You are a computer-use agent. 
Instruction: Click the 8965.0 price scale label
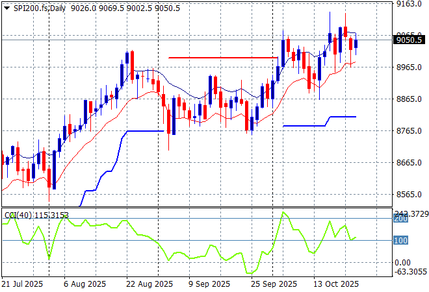click(x=409, y=67)
